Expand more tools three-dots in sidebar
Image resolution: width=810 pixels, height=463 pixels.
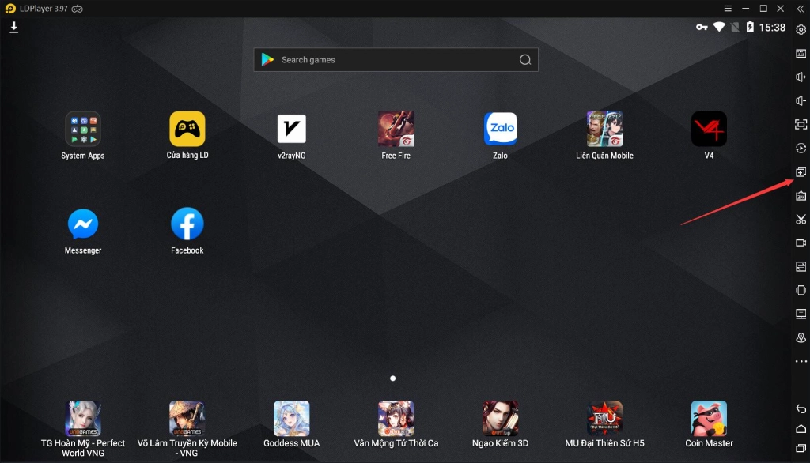(x=801, y=362)
